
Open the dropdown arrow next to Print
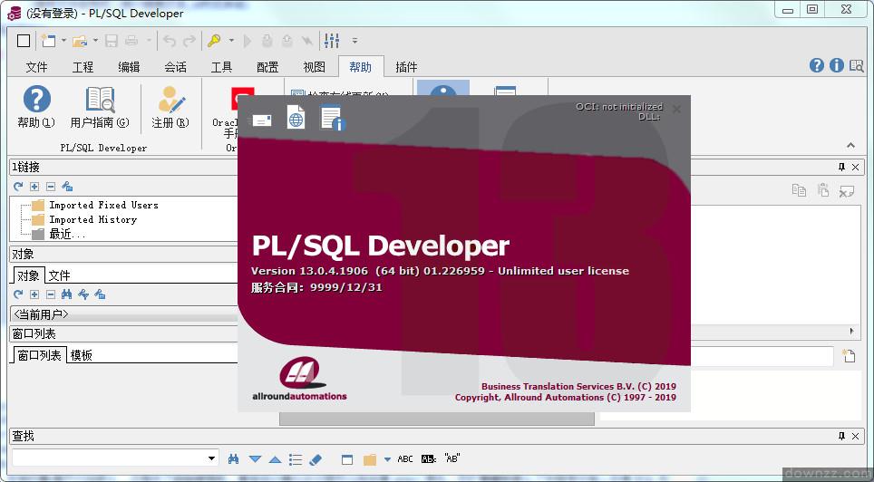tap(149, 41)
